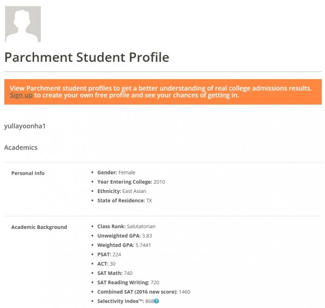Screen dimensions: 325x308
Task: Click the PSAT 224 score line
Action: [109, 254]
